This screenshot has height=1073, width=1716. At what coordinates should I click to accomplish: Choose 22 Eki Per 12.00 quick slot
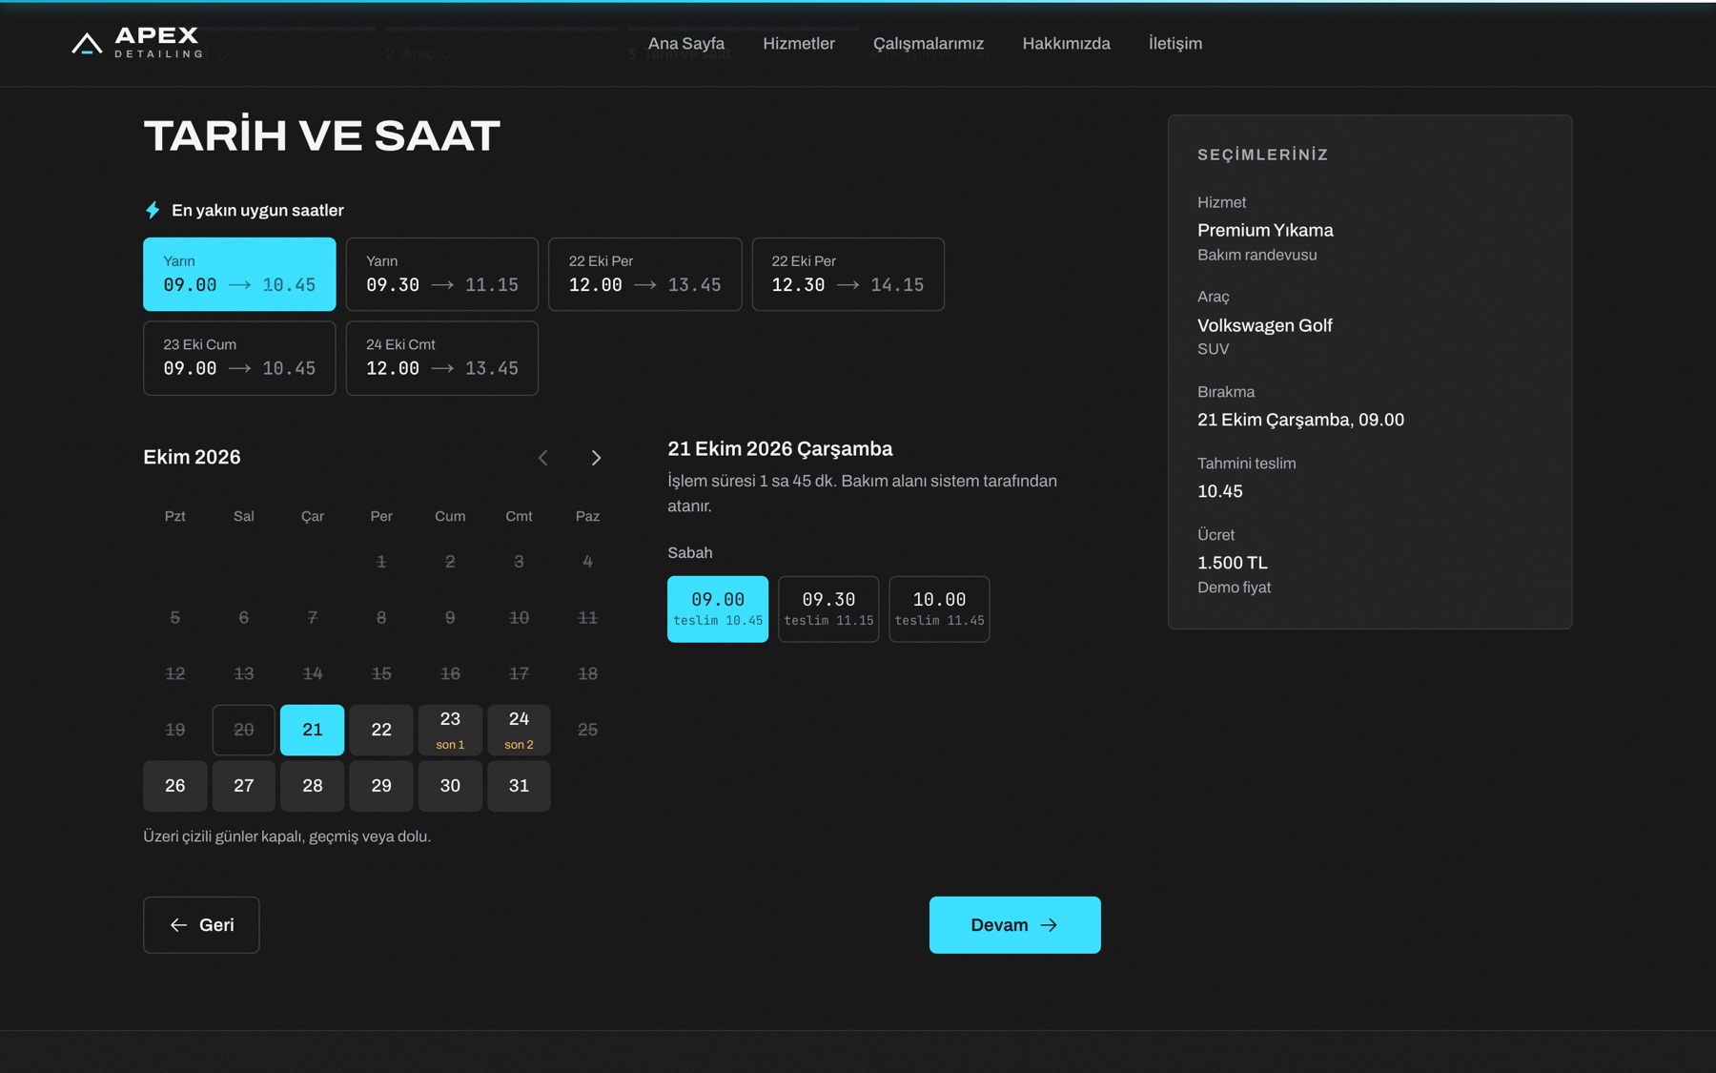(645, 274)
